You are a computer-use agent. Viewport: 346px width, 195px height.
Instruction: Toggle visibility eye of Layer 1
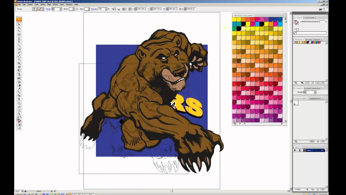[x=295, y=150]
